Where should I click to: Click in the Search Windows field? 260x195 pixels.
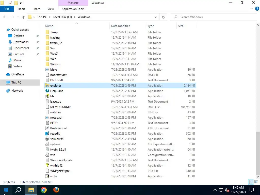(x=213, y=17)
